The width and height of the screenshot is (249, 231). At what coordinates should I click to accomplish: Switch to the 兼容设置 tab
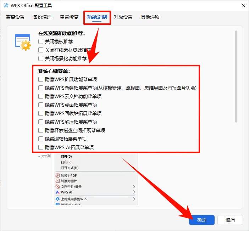point(15,17)
